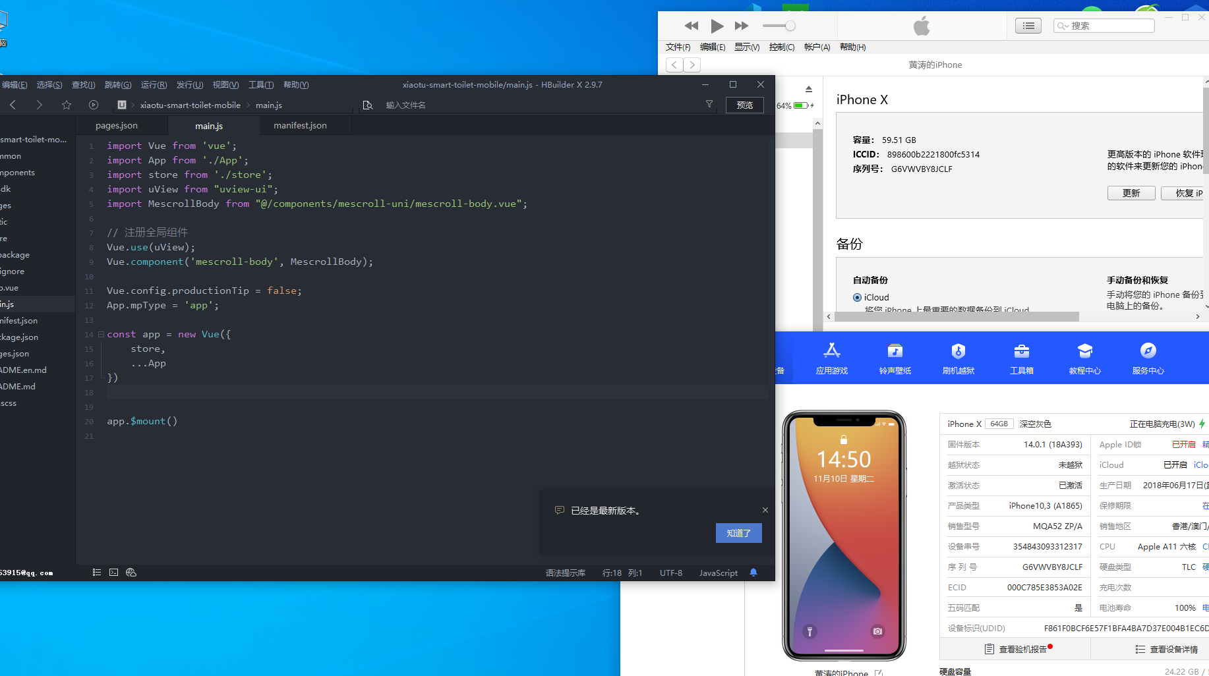Click the 知道了 button in the notification
1209x676 pixels.
click(x=738, y=533)
